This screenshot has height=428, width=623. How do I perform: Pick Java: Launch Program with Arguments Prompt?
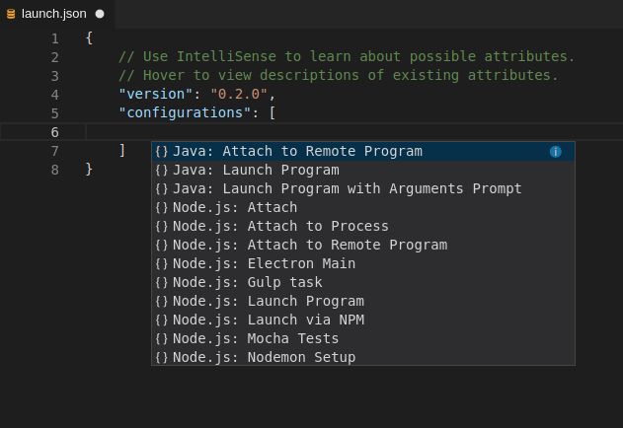pos(347,189)
